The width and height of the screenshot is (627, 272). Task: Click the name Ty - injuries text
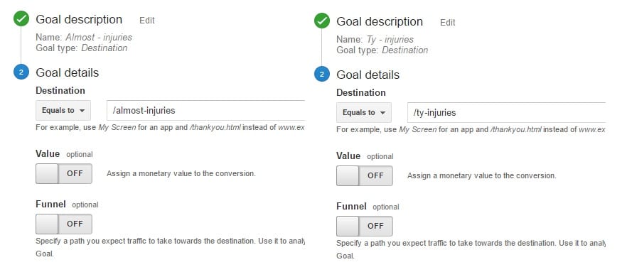point(390,40)
